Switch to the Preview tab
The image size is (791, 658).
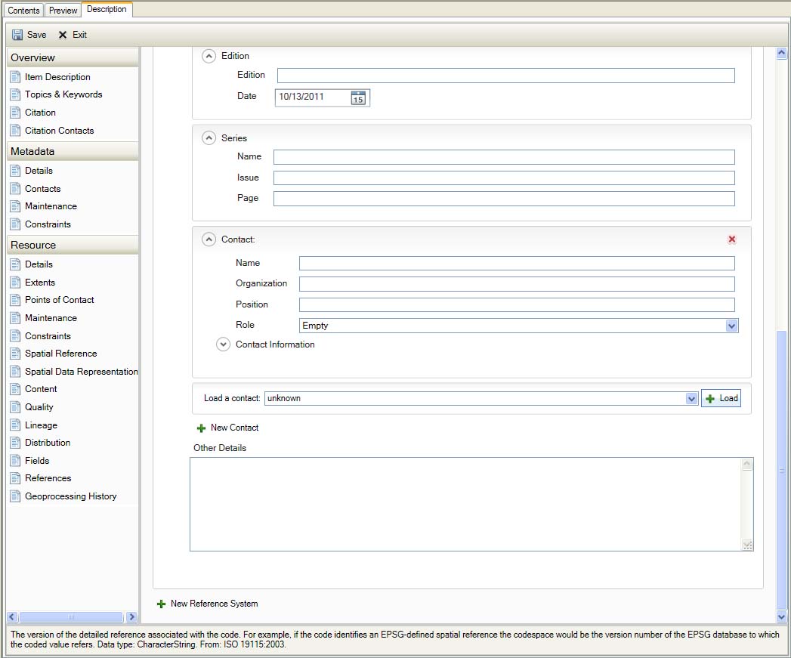[63, 11]
